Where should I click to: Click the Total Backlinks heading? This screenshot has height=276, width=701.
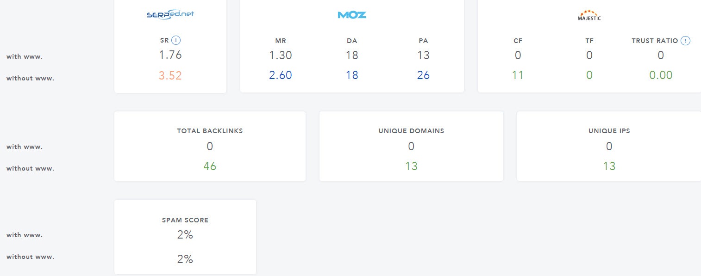[210, 131]
